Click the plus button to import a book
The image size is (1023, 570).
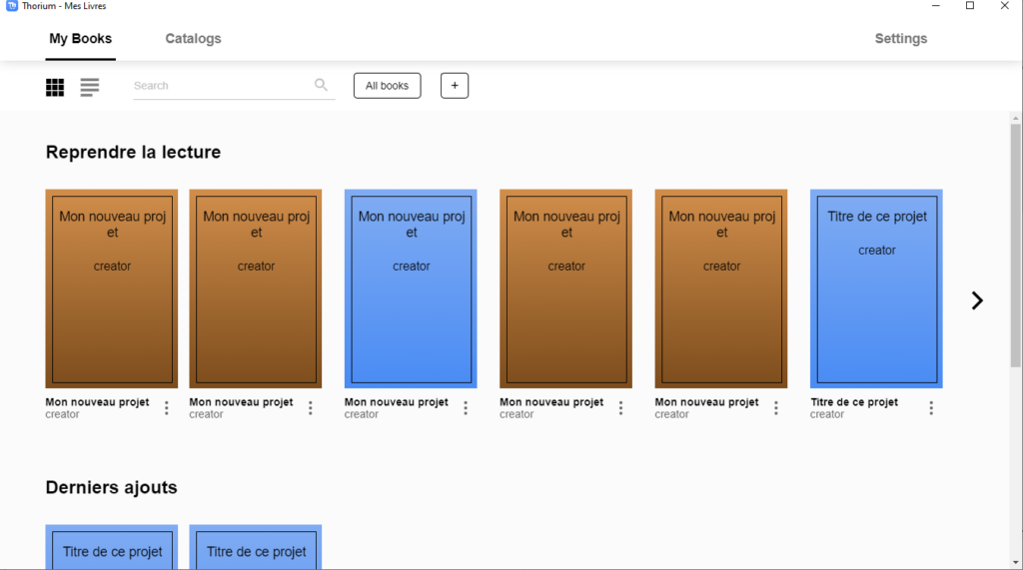click(455, 86)
